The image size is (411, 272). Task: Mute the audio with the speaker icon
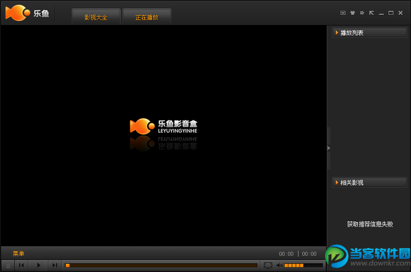pos(279,266)
